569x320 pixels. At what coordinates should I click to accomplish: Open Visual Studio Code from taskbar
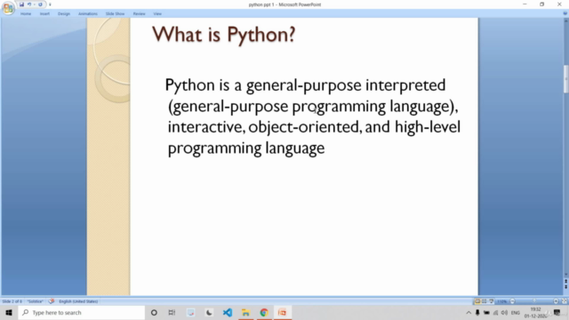pyautogui.click(x=228, y=312)
